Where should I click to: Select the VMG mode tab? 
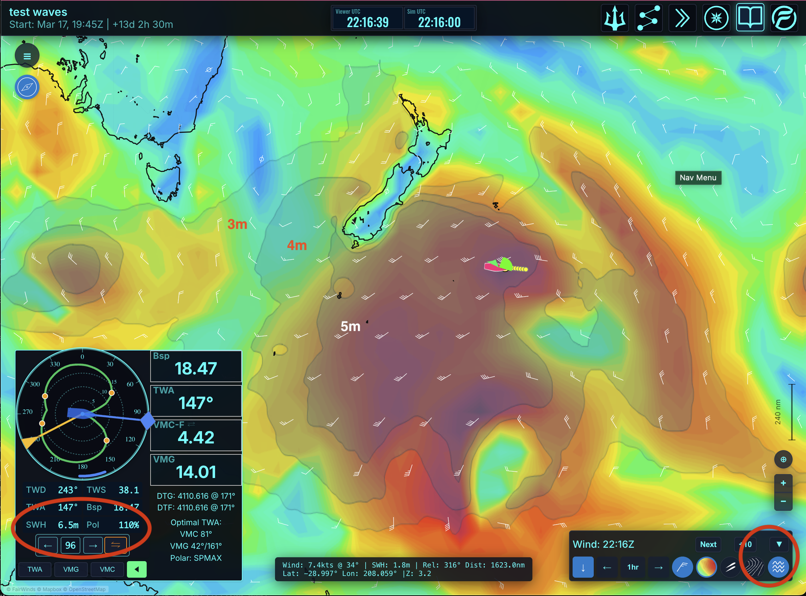point(71,569)
